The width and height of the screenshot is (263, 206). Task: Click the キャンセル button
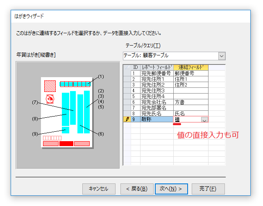point(99,189)
